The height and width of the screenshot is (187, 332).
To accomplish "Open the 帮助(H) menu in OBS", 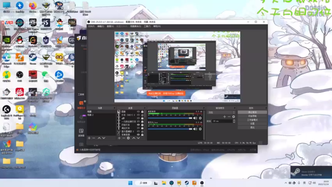I will (x=157, y=26).
